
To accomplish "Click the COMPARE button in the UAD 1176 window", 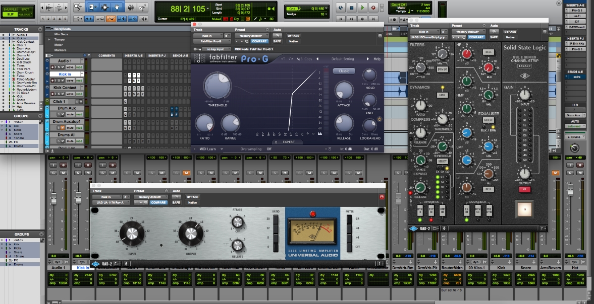I will [x=158, y=202].
